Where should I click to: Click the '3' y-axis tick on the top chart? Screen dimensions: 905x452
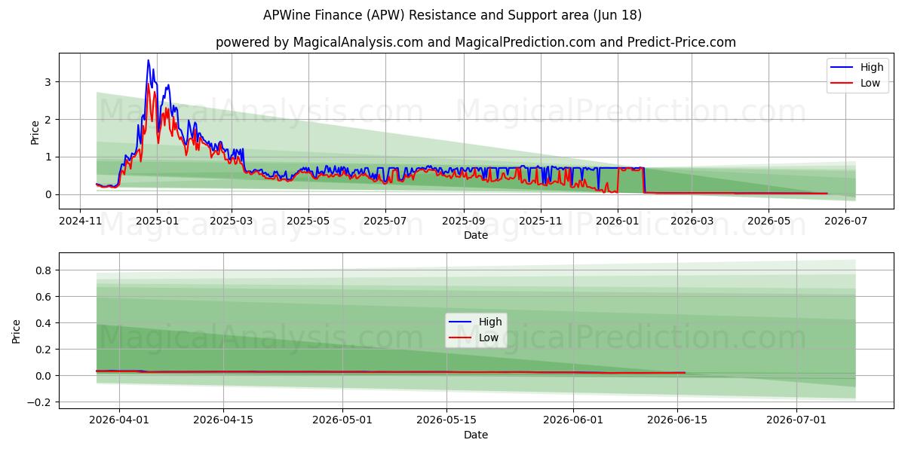coord(48,81)
